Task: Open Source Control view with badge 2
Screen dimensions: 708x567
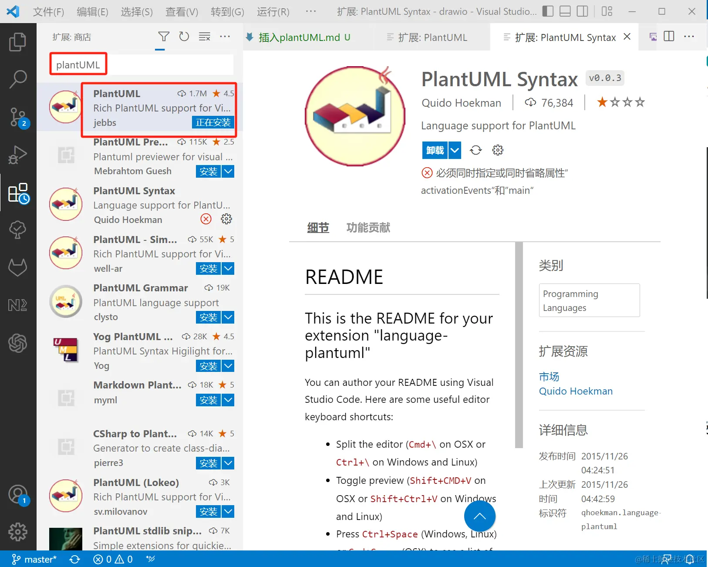Action: (x=18, y=117)
